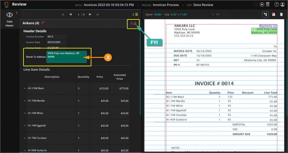
Task: Click the blank page document icon
Action: [281, 14]
